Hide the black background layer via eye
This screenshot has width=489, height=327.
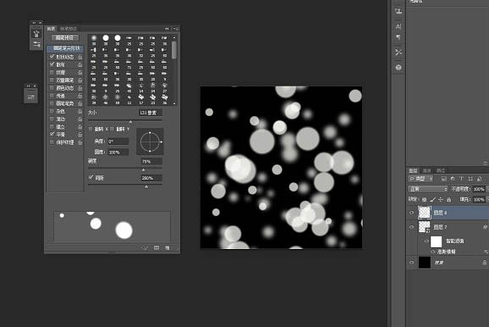point(411,263)
